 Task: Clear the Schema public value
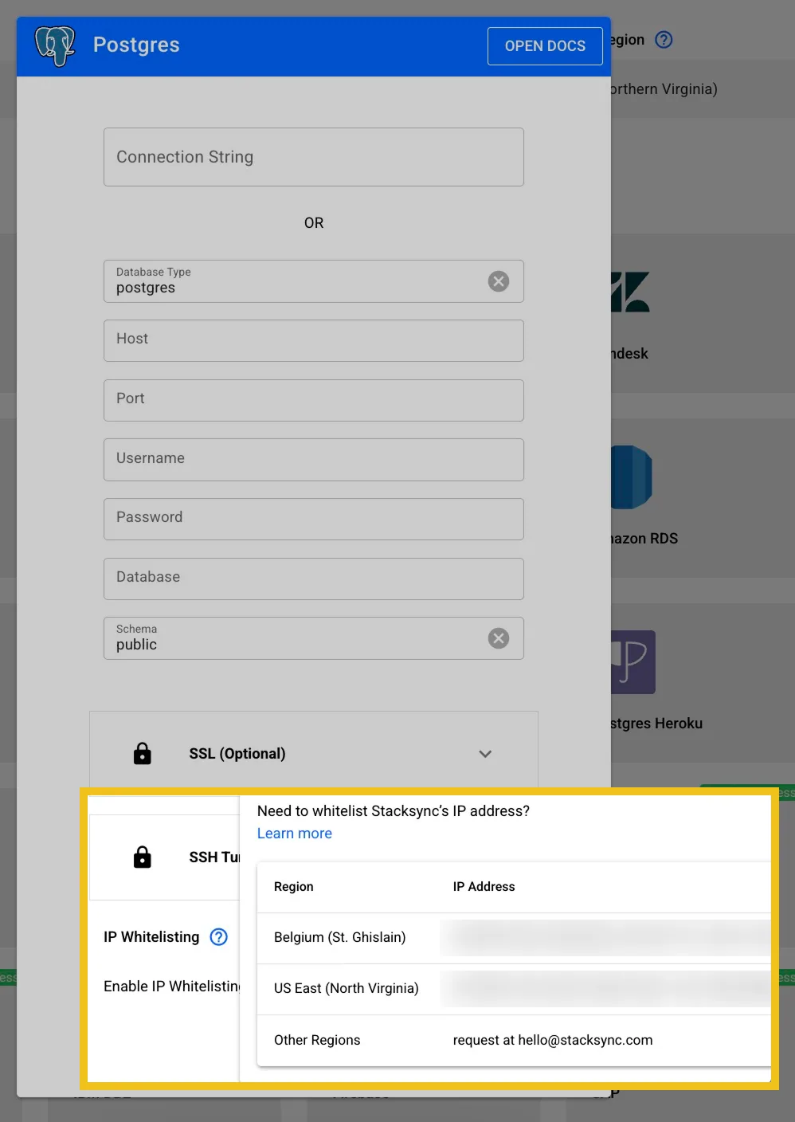(499, 638)
